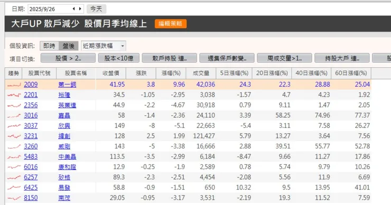391x205 pixels.
Task: Sort by the 5日漲幅(%) column header
Action: click(234, 73)
